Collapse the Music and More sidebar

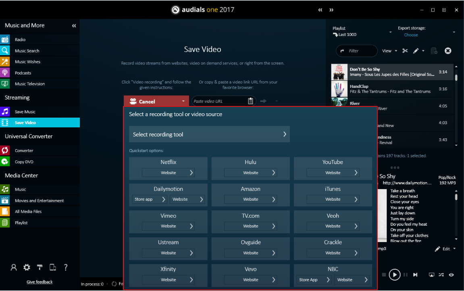click(x=74, y=26)
